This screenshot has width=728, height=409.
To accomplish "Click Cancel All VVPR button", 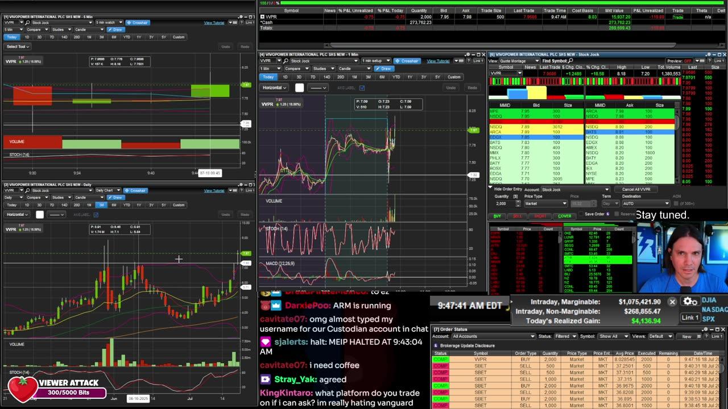I will 636,189.
